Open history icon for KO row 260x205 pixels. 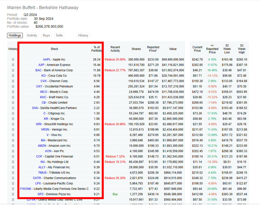[x=13, y=76]
